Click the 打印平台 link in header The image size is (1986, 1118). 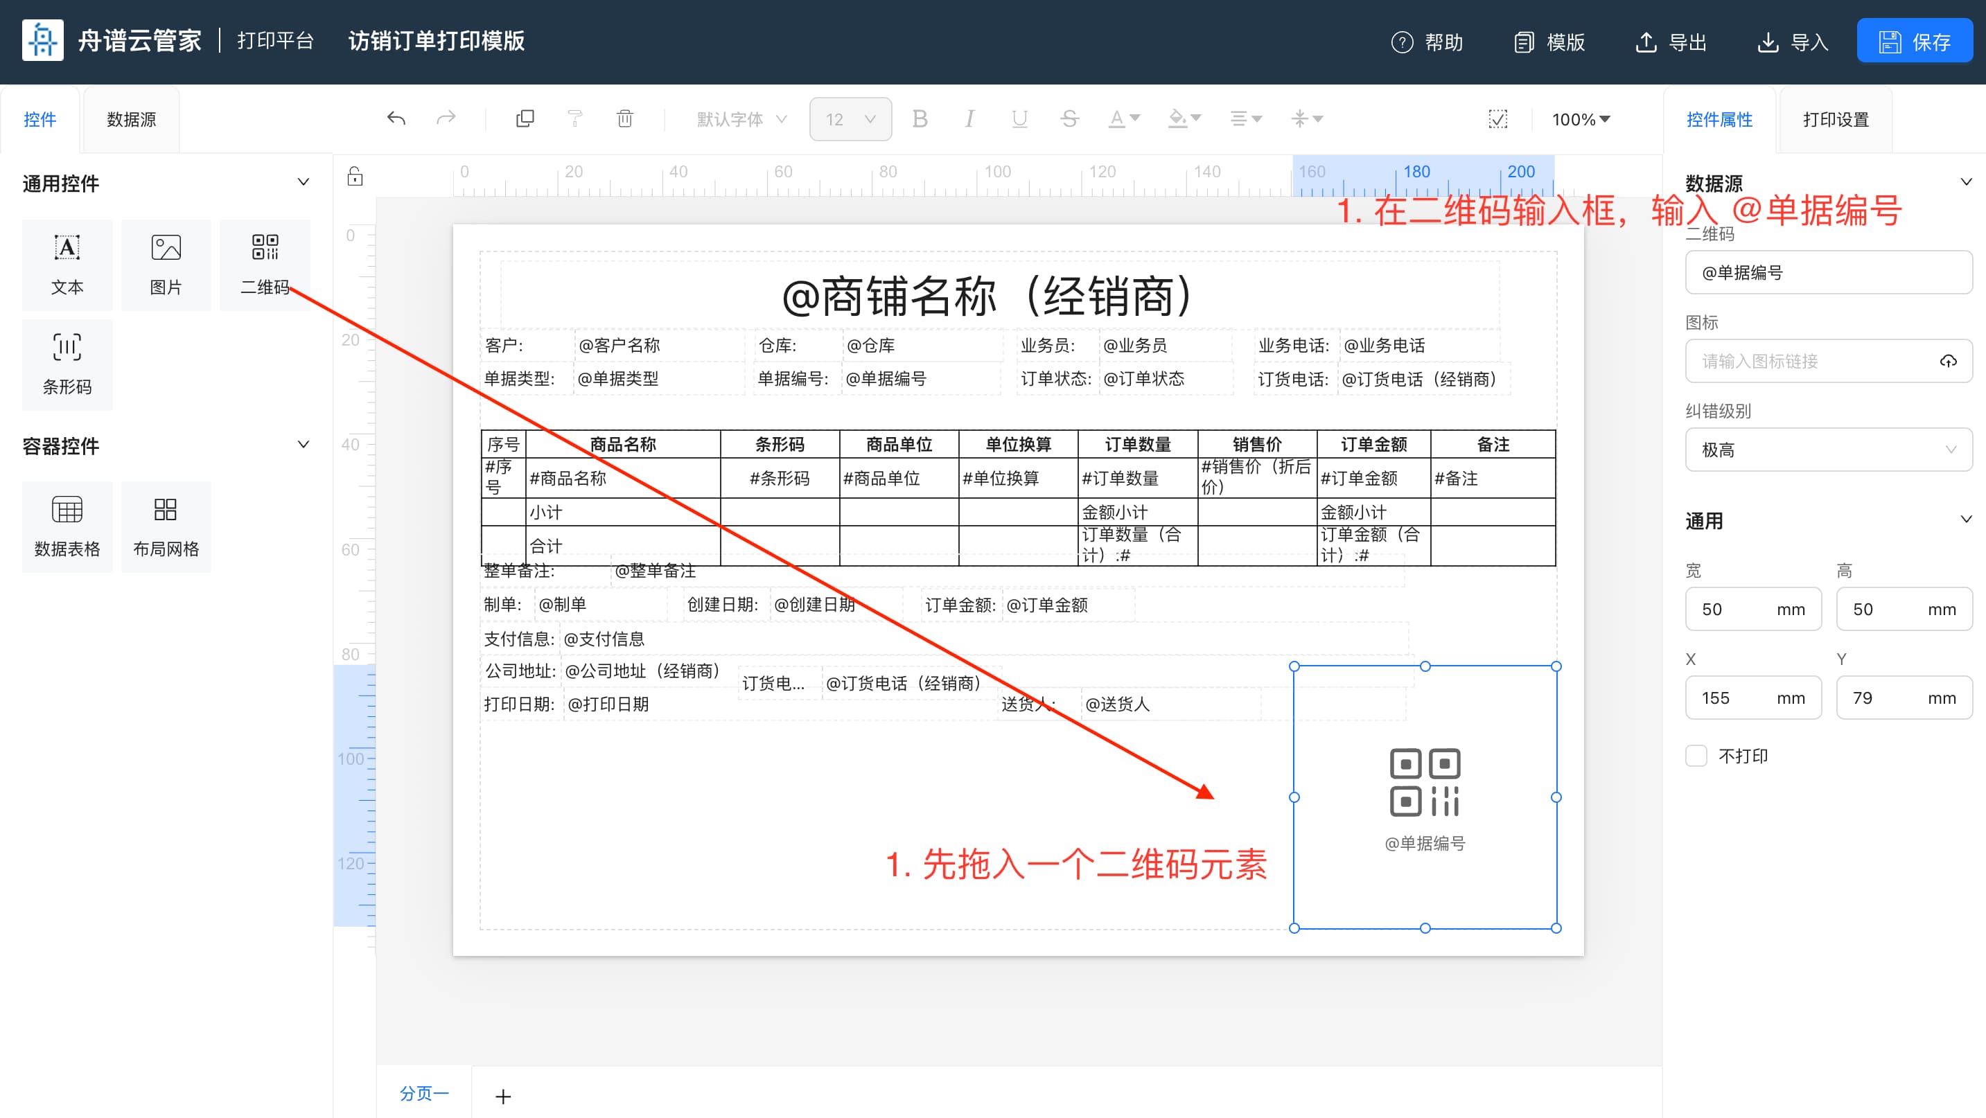(275, 41)
